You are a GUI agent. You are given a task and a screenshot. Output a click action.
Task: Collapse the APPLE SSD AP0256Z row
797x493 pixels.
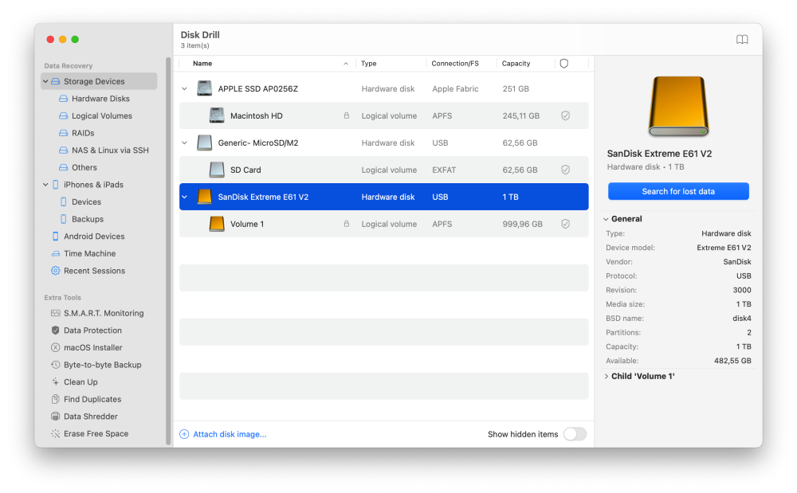pyautogui.click(x=185, y=89)
